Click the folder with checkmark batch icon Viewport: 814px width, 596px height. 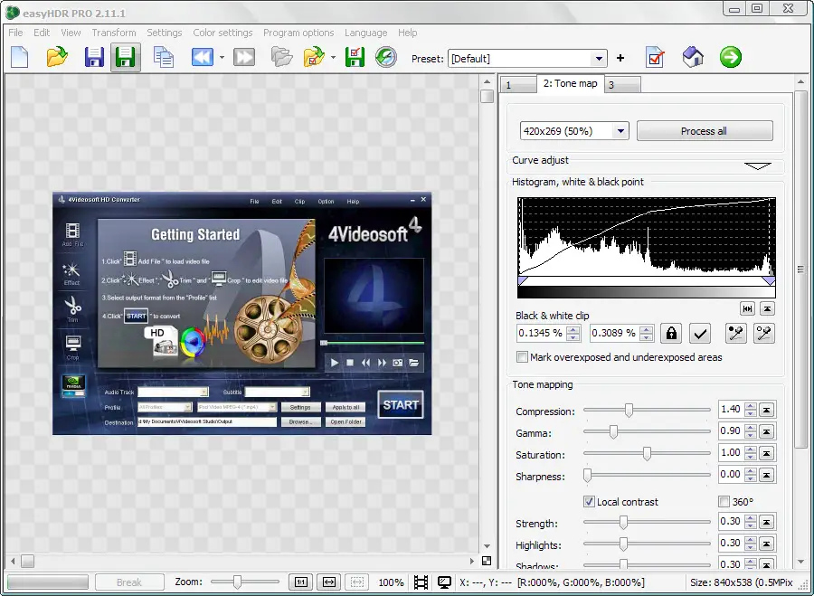coord(314,57)
